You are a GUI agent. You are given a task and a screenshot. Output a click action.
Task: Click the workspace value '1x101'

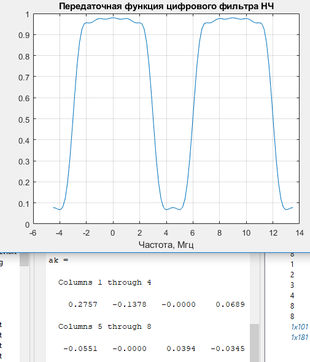[x=300, y=327]
